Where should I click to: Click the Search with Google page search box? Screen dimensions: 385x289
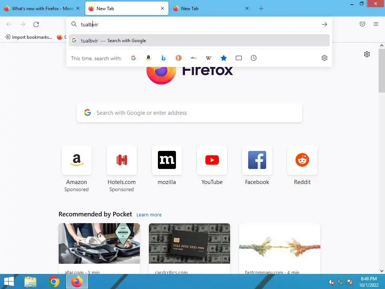click(x=189, y=113)
